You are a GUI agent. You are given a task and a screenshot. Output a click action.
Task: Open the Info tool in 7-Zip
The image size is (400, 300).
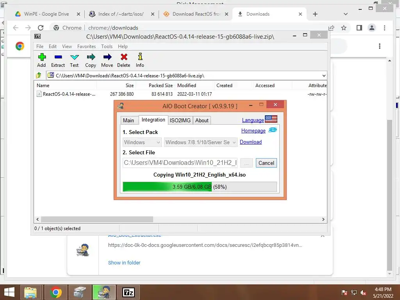[x=140, y=61]
